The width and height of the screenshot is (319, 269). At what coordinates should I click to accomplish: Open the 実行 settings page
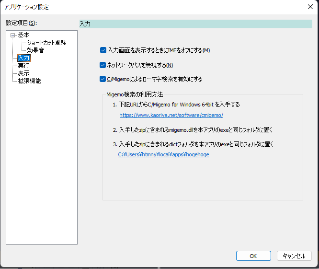[x=23, y=65]
